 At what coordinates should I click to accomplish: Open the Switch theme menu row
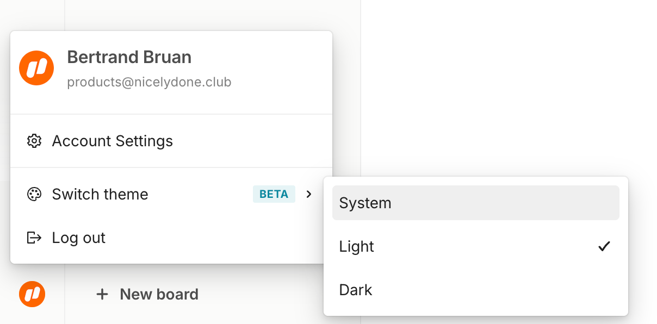click(136, 194)
